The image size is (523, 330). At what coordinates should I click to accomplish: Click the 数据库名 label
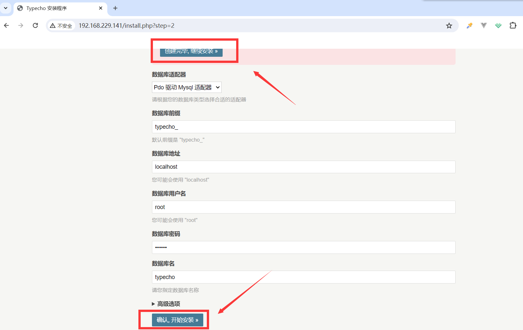pos(163,264)
